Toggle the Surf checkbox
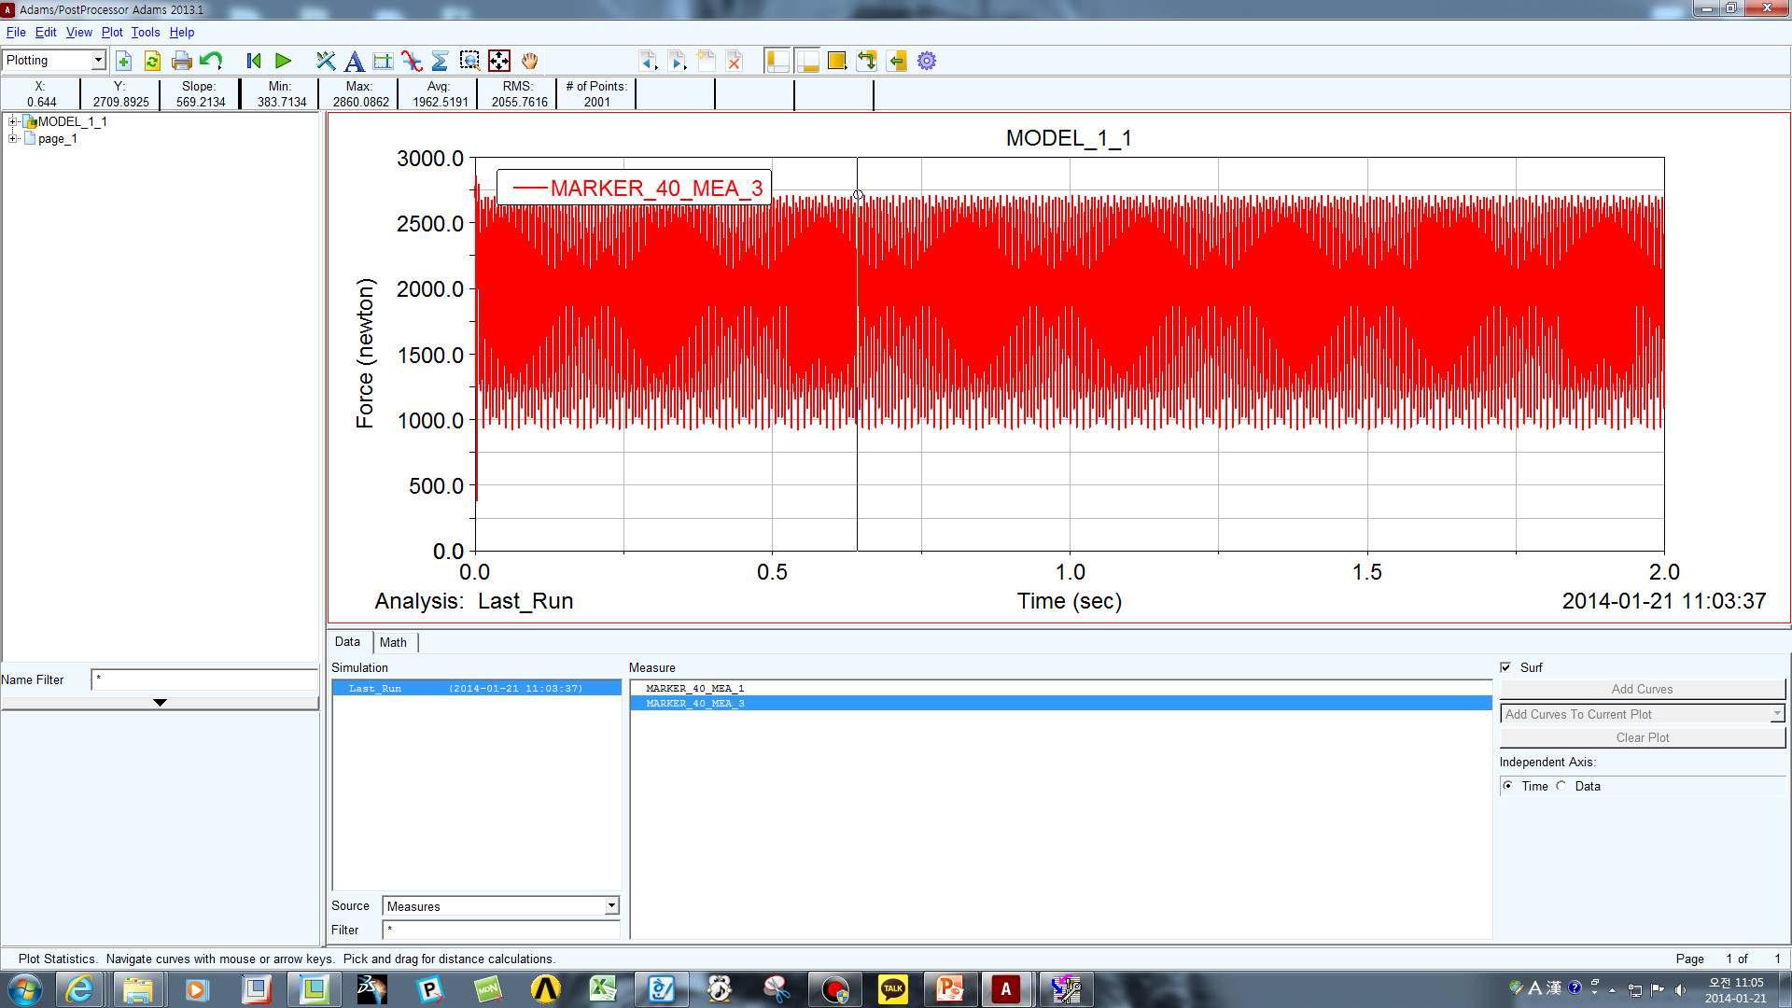 click(1505, 667)
